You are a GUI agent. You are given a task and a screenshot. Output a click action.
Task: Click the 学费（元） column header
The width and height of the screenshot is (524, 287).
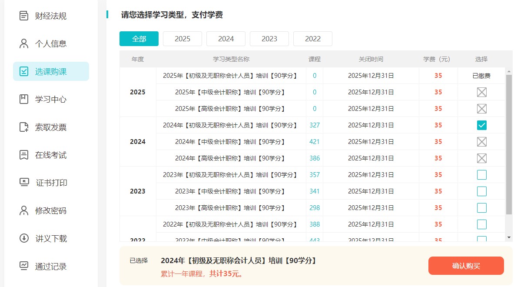438,59
